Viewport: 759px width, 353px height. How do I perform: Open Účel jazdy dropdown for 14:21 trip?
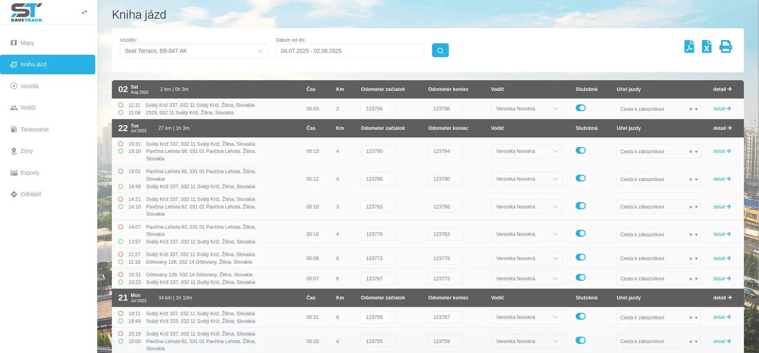[x=696, y=207]
